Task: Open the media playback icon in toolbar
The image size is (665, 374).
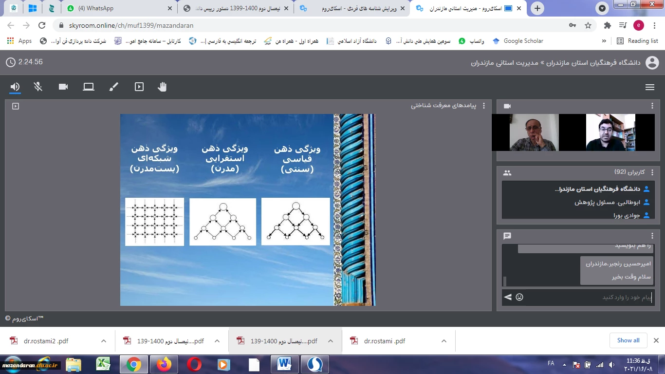Action: 139,87
